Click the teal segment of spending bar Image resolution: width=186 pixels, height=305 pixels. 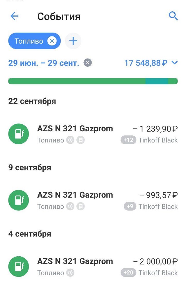pyautogui.click(x=156, y=81)
